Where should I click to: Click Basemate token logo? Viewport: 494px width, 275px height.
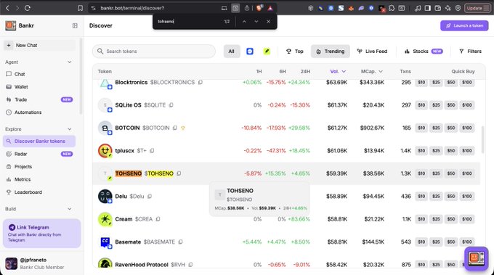tap(105, 242)
